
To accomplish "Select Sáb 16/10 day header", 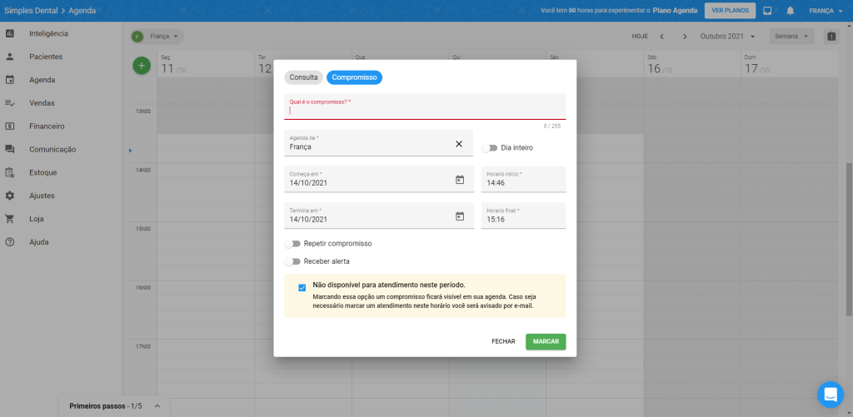I will pos(691,65).
